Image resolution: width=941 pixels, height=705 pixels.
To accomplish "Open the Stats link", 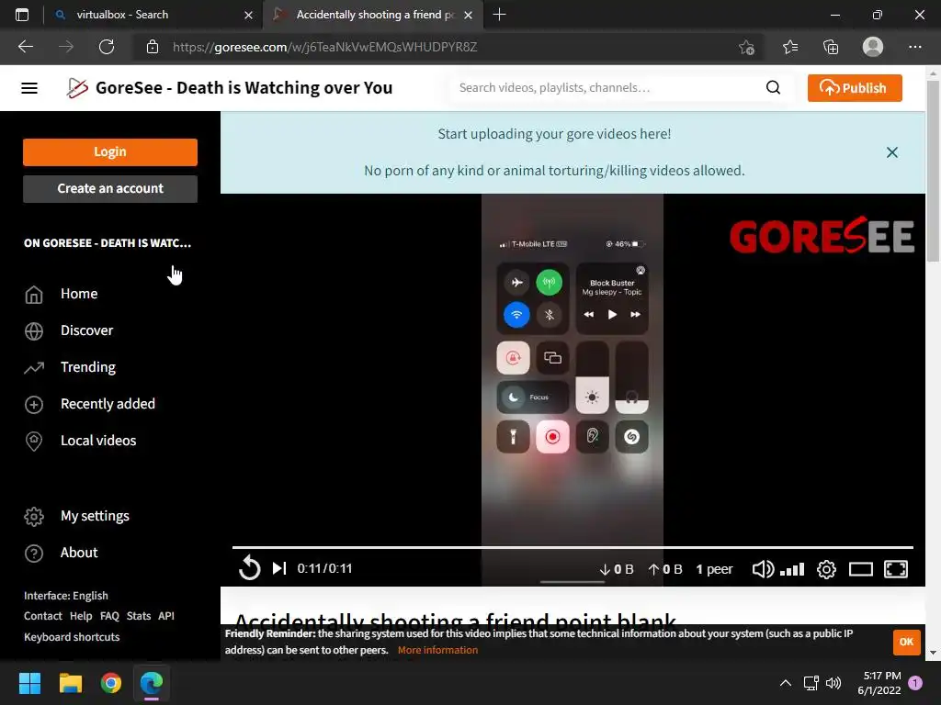I will click(139, 616).
